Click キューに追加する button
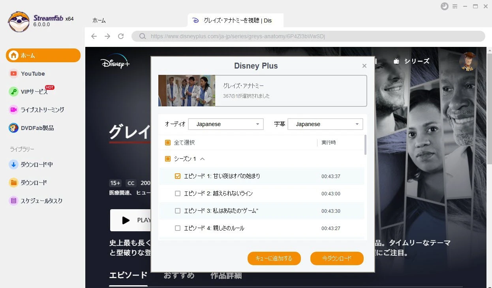The height and width of the screenshot is (288, 492). click(274, 258)
